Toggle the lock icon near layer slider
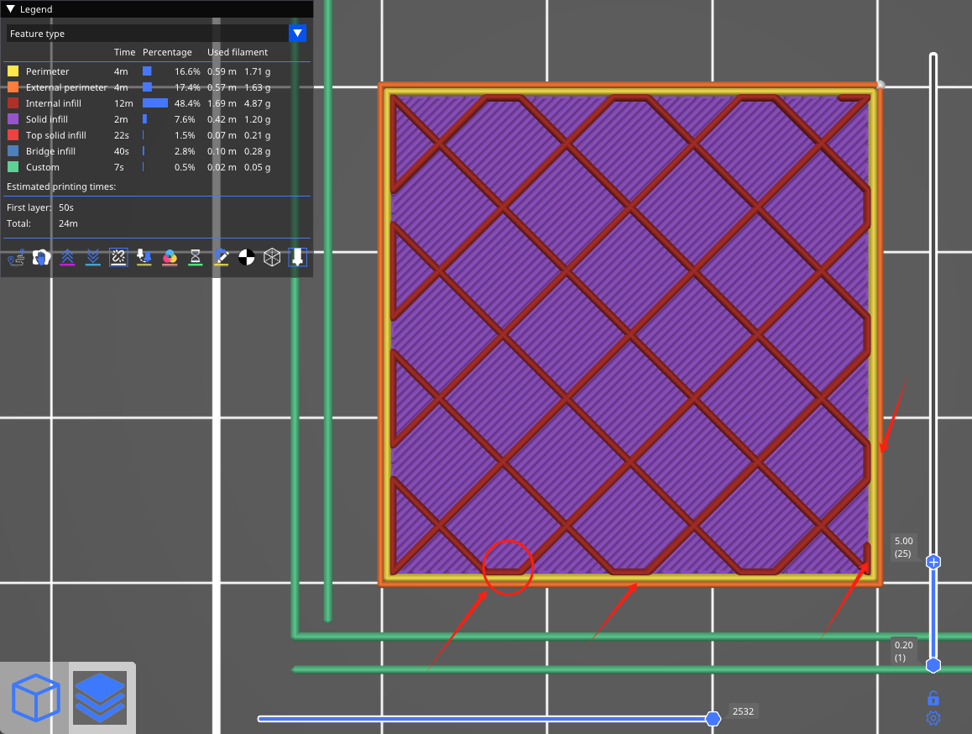 (933, 698)
